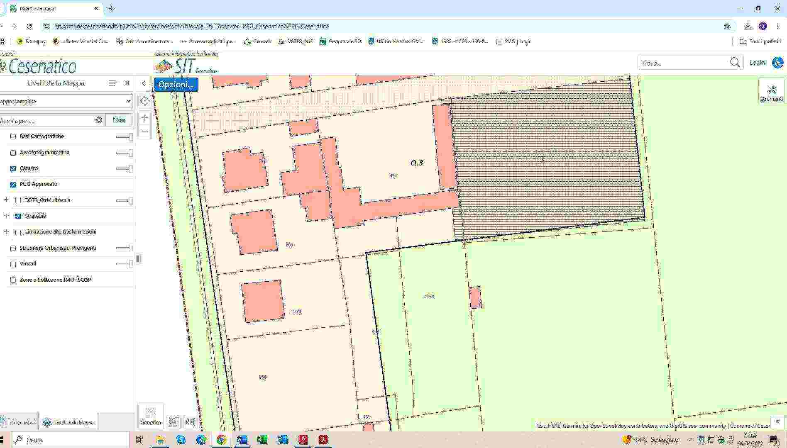Expand the Limitazione alle trasformazioni group
The height and width of the screenshot is (448, 787).
pyautogui.click(x=6, y=232)
